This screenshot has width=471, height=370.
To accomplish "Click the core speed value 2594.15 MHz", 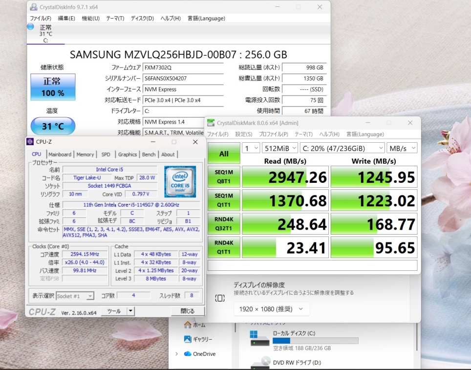I will [85, 254].
